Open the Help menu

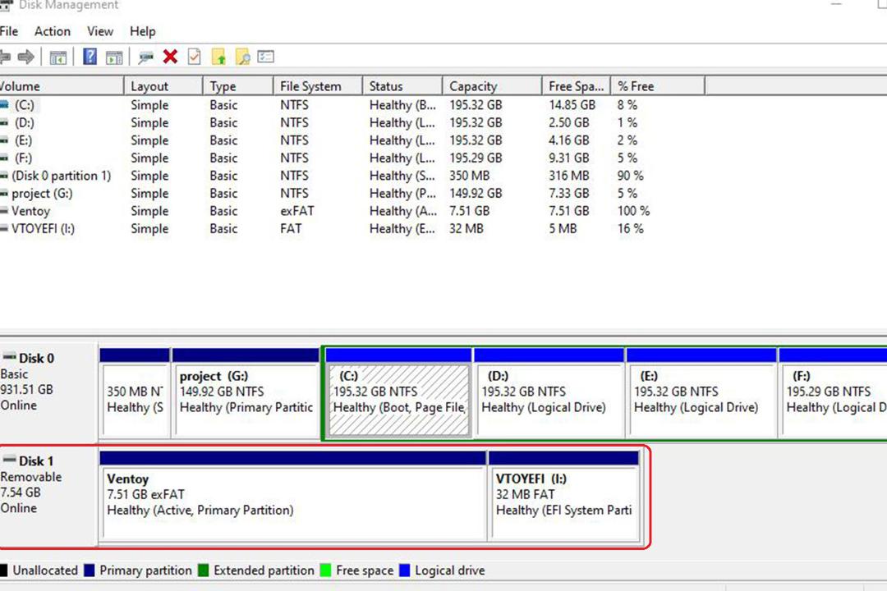[x=143, y=31]
